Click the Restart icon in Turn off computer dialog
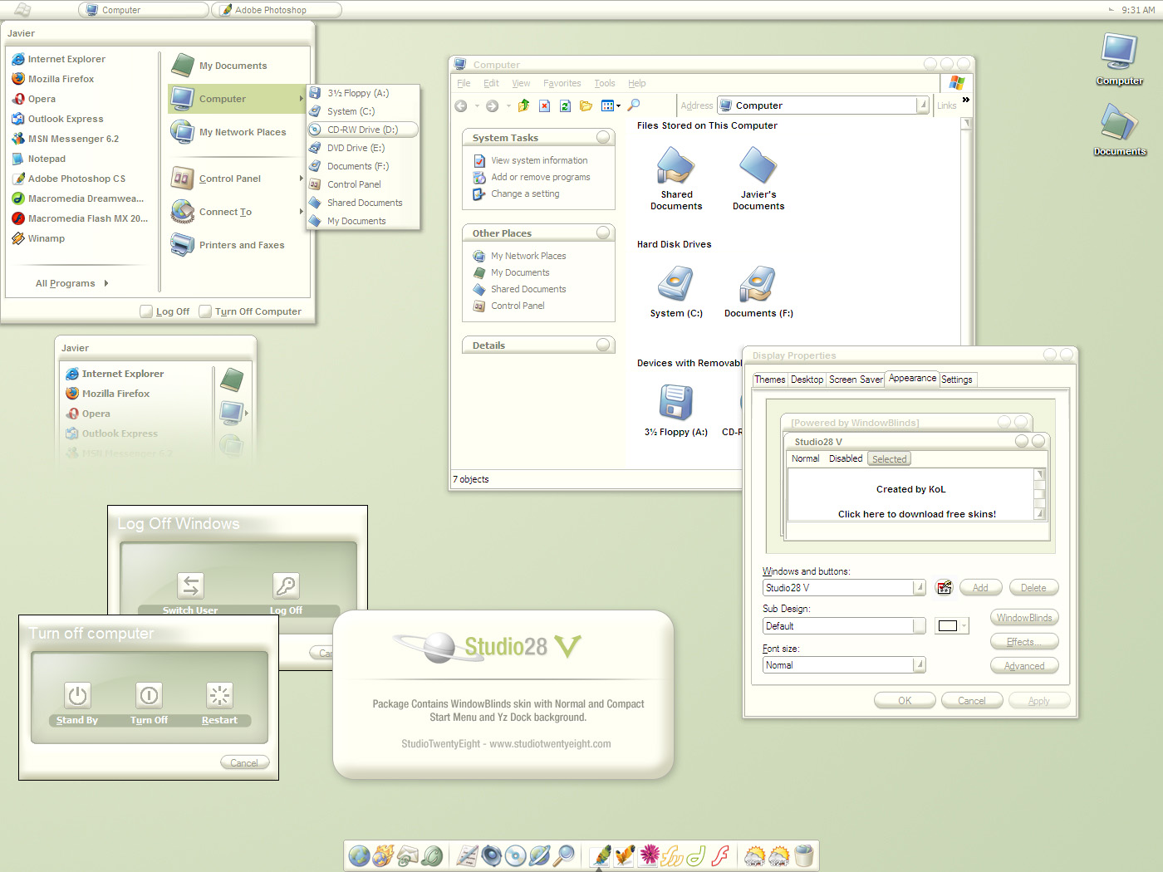Image resolution: width=1163 pixels, height=872 pixels. [x=219, y=695]
